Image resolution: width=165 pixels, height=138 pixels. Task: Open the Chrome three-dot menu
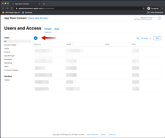(x=162, y=9)
